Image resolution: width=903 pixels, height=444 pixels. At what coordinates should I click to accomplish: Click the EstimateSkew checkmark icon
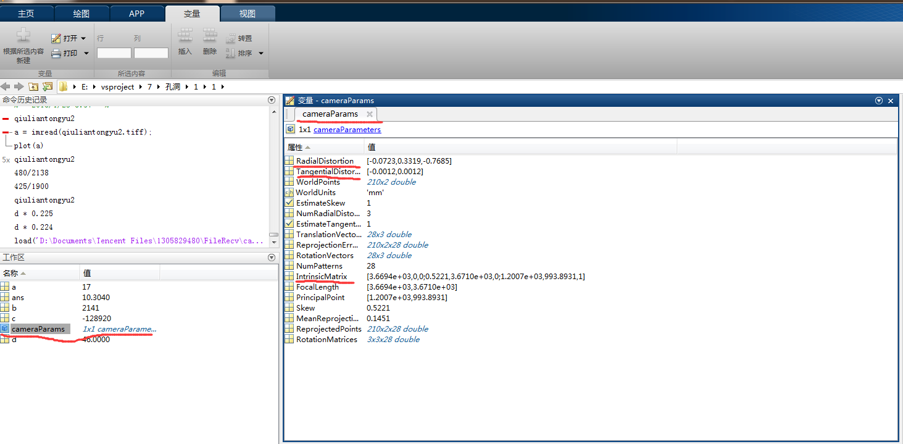click(x=289, y=203)
